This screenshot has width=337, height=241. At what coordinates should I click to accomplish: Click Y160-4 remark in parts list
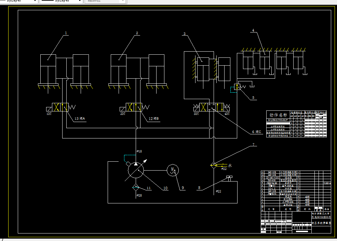click(327, 183)
